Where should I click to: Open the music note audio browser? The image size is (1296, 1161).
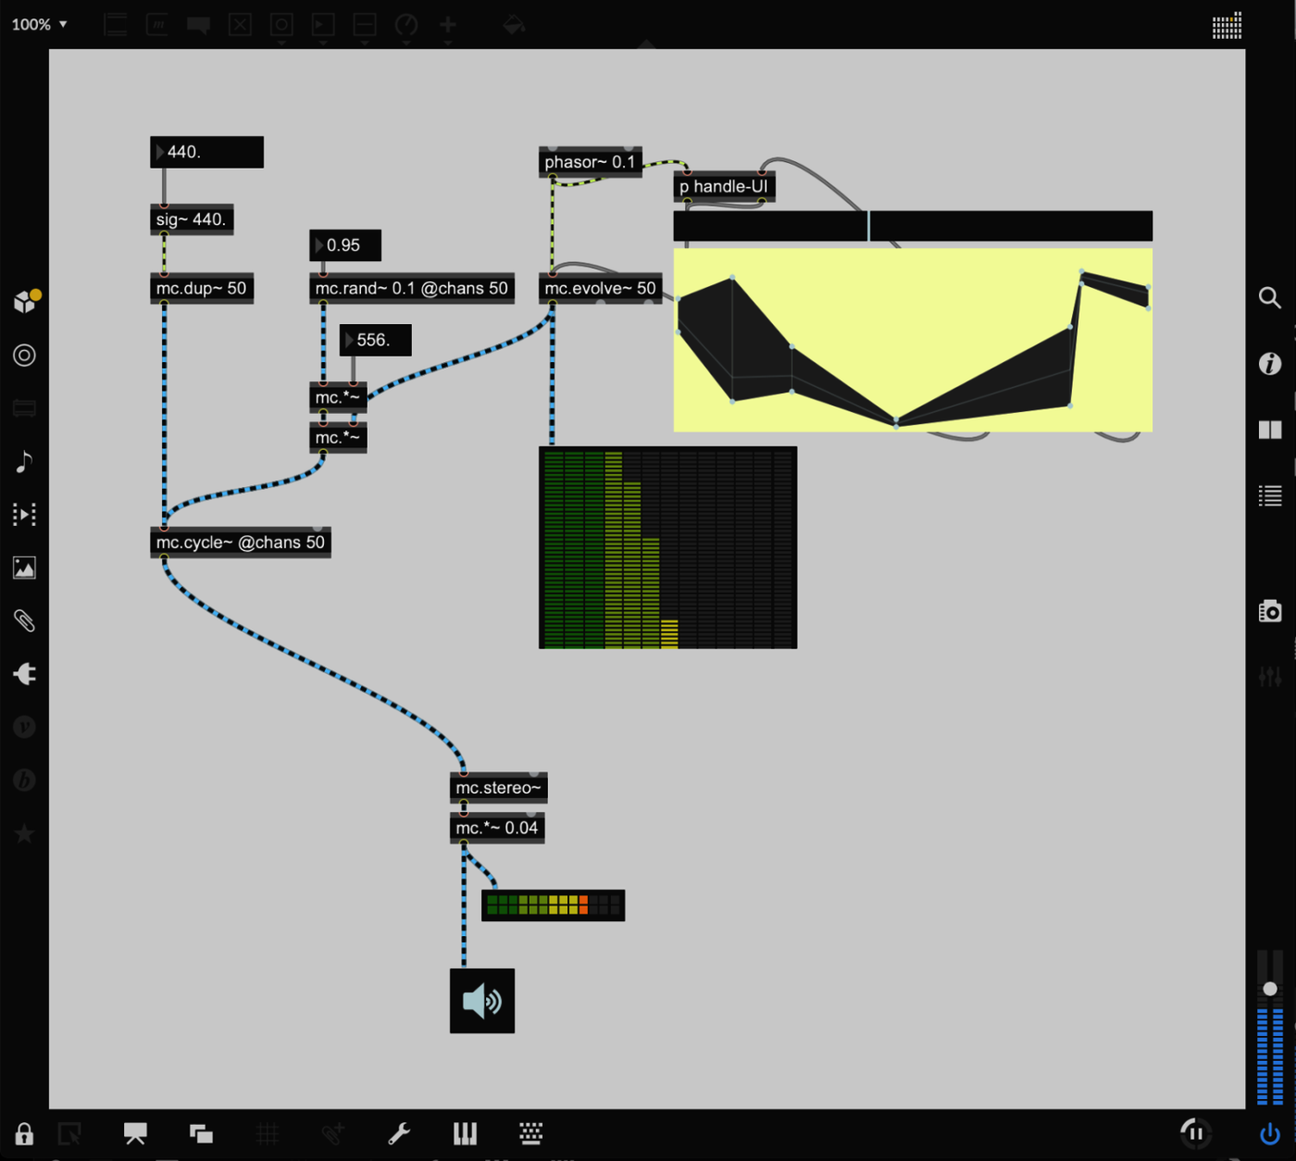click(24, 461)
